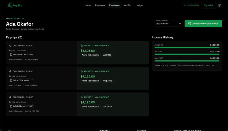
Task: Click the Sign Out button
Action: tap(208, 5)
